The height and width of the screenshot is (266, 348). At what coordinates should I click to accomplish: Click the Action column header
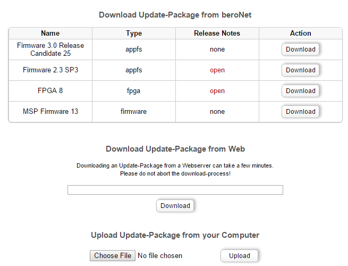click(301, 34)
